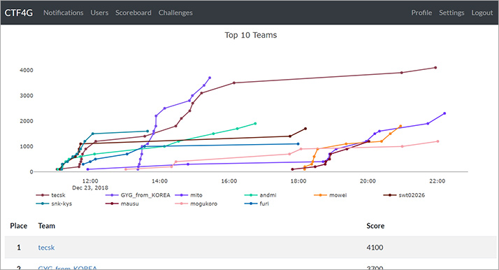Click tecsk's final data point near 22:00
This screenshot has height=270, width=499.
[435, 67]
